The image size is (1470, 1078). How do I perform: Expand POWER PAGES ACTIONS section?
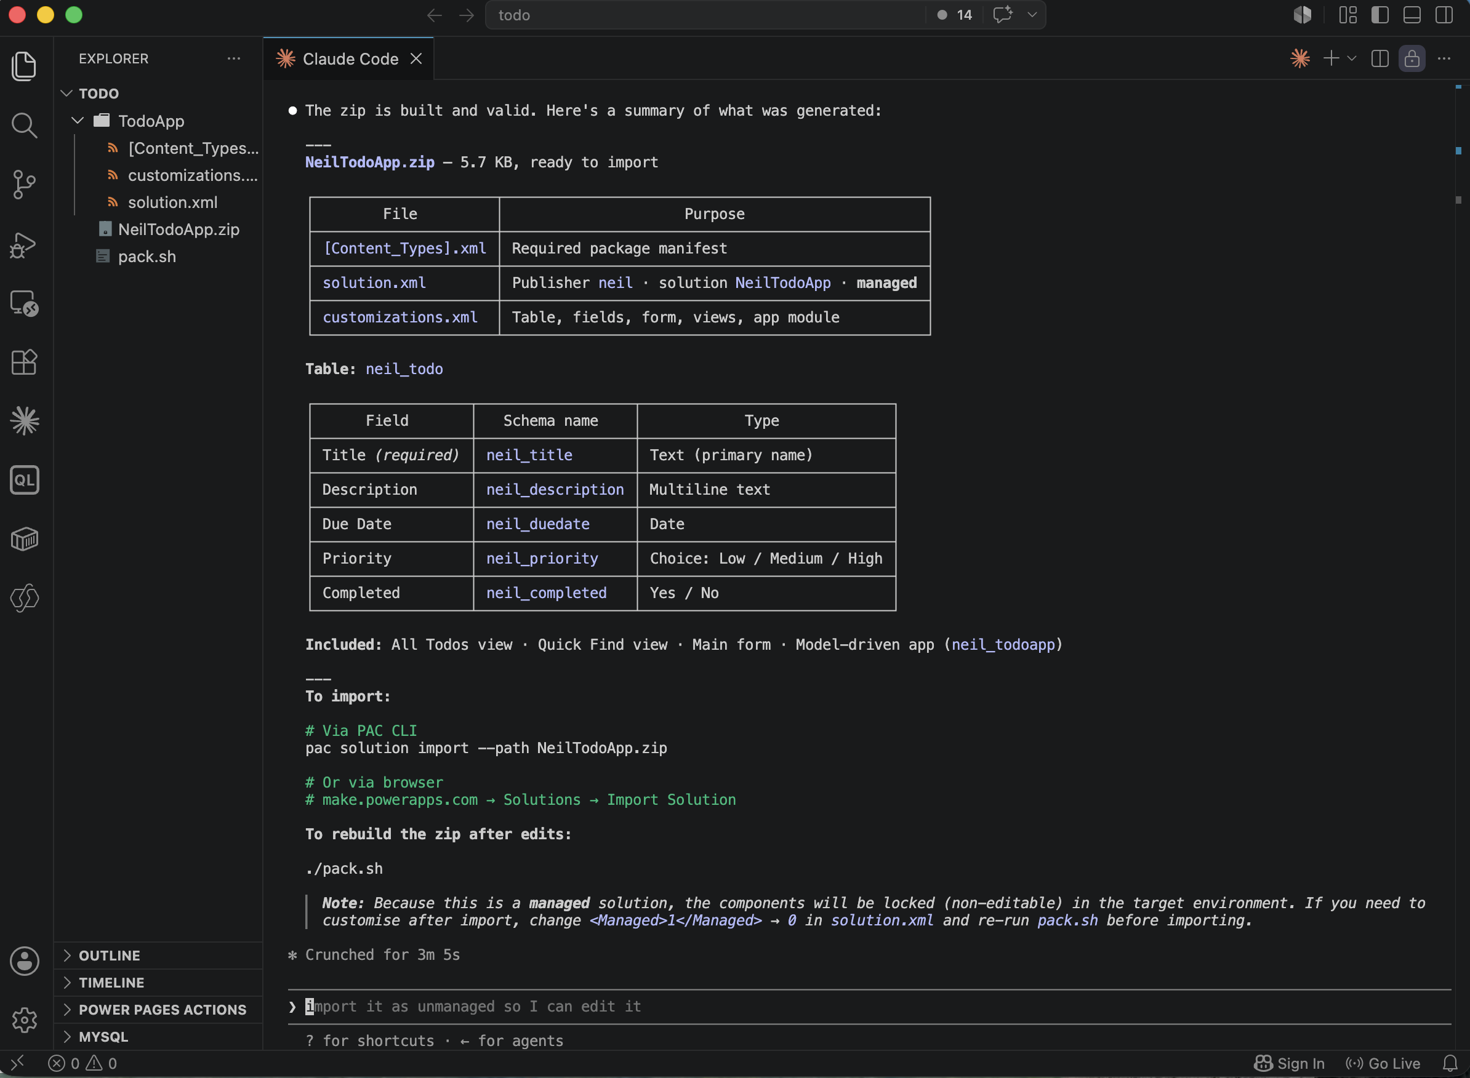click(158, 1010)
